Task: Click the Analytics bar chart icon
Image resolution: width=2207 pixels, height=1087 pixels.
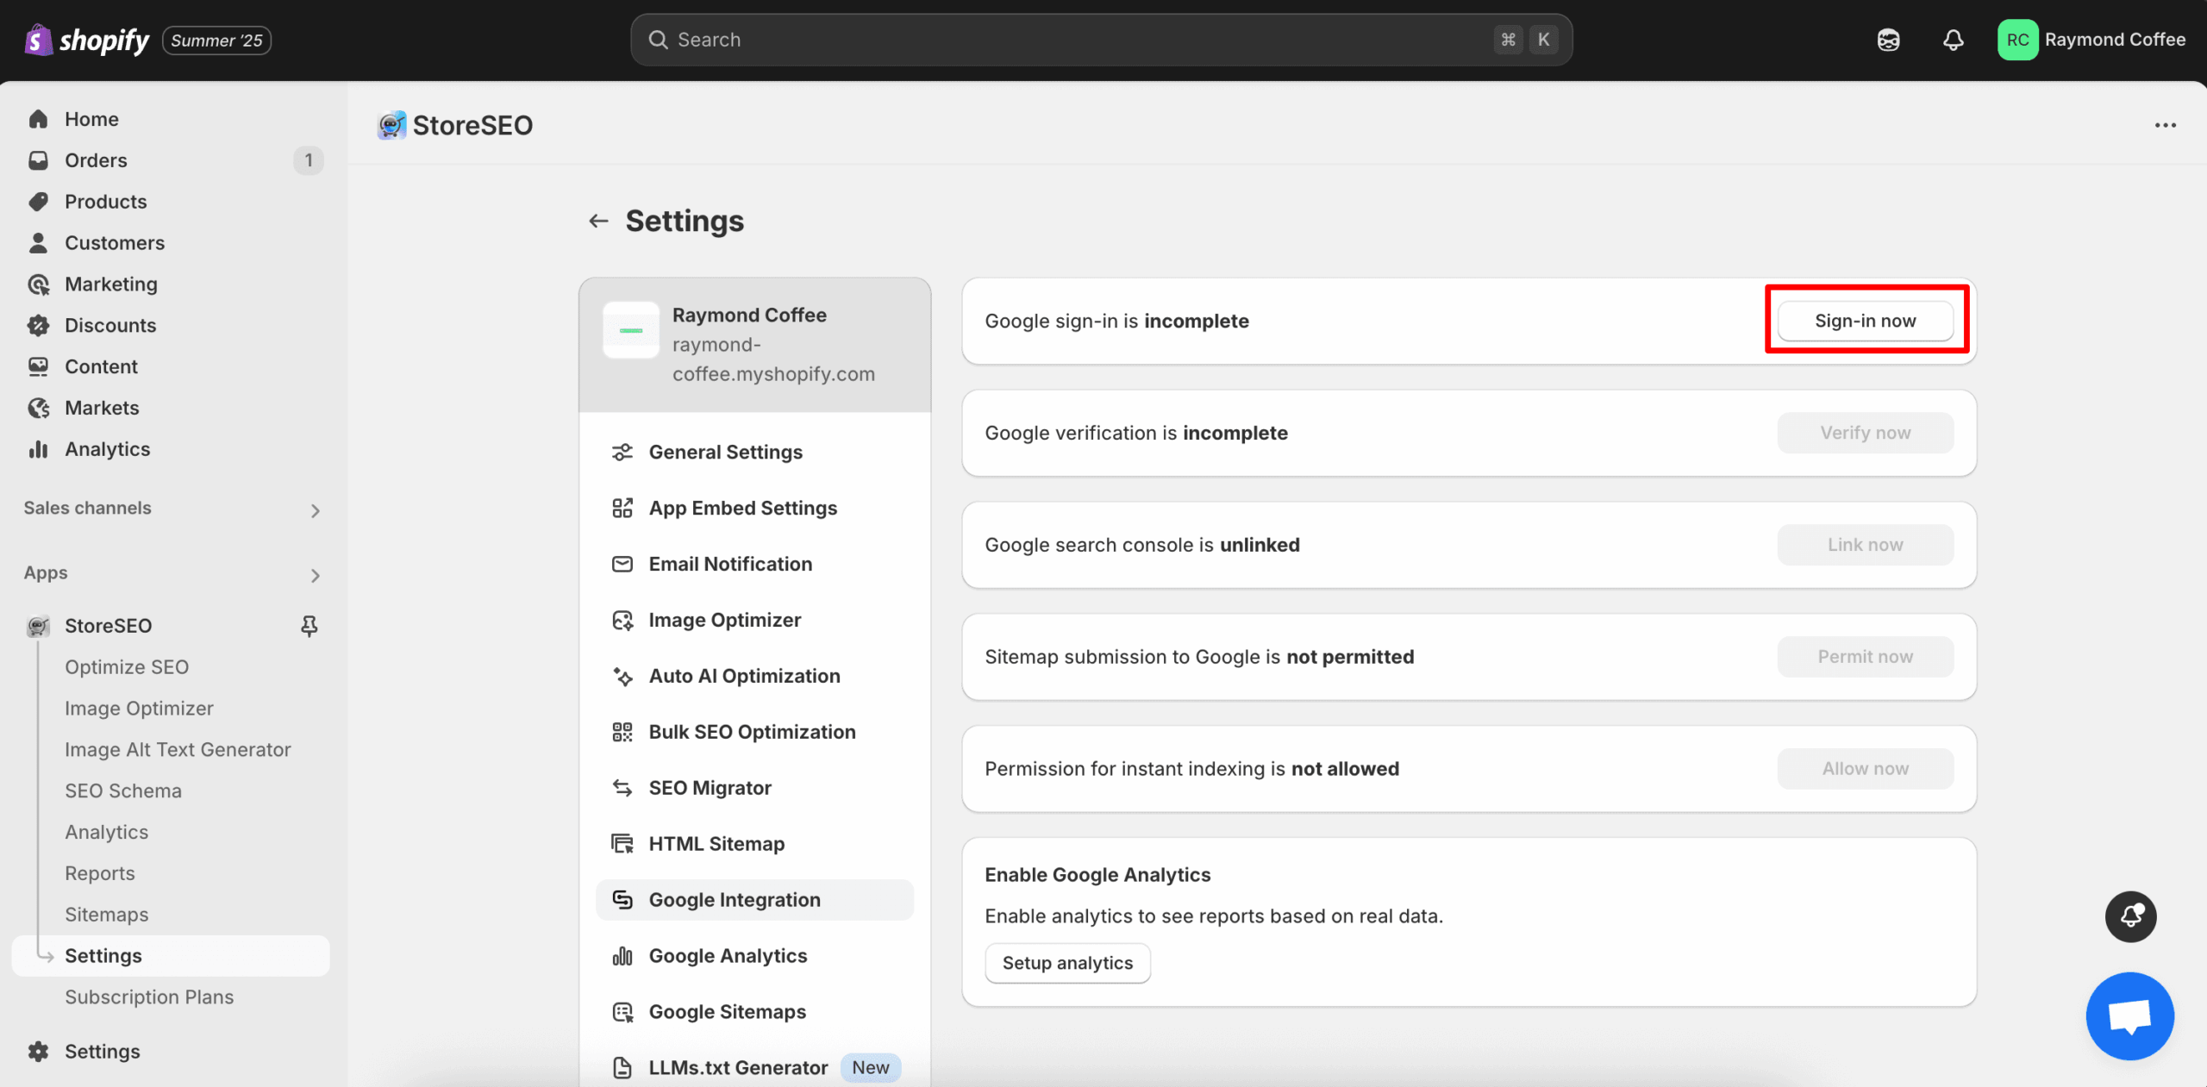Action: coord(38,449)
